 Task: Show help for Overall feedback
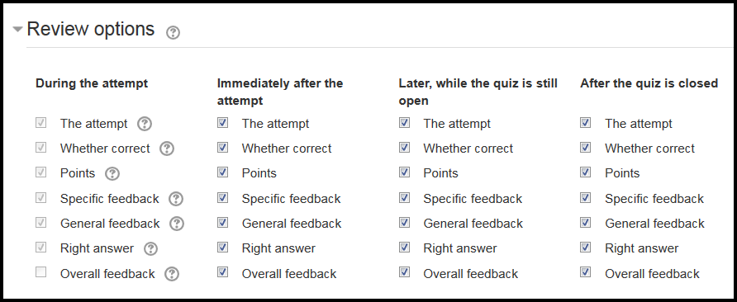click(x=172, y=274)
